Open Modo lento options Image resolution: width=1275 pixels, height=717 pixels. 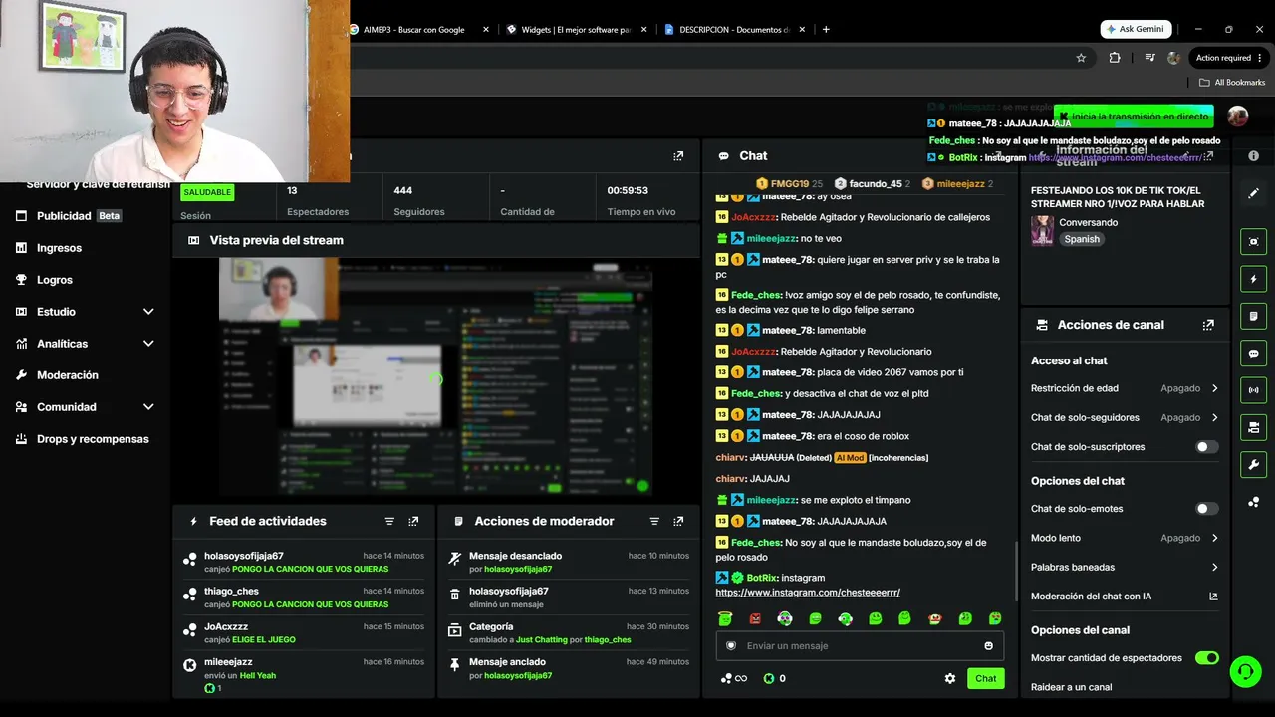point(1125,538)
